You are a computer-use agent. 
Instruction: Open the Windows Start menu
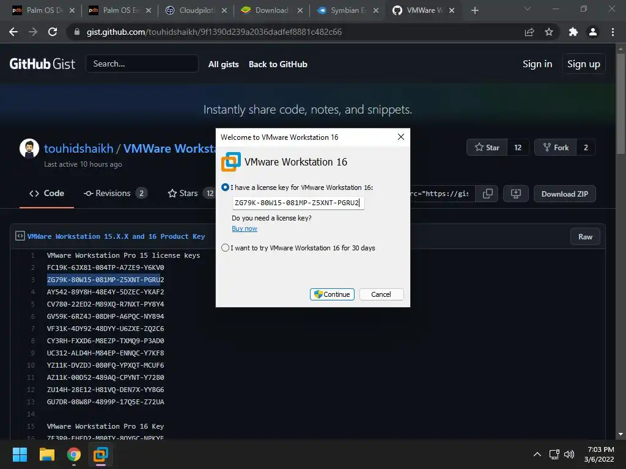coord(20,454)
